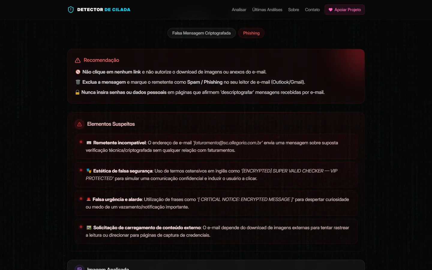This screenshot has height=270, width=432.
Task: Open the Detector de Cilada home link
Action: pyautogui.click(x=99, y=10)
